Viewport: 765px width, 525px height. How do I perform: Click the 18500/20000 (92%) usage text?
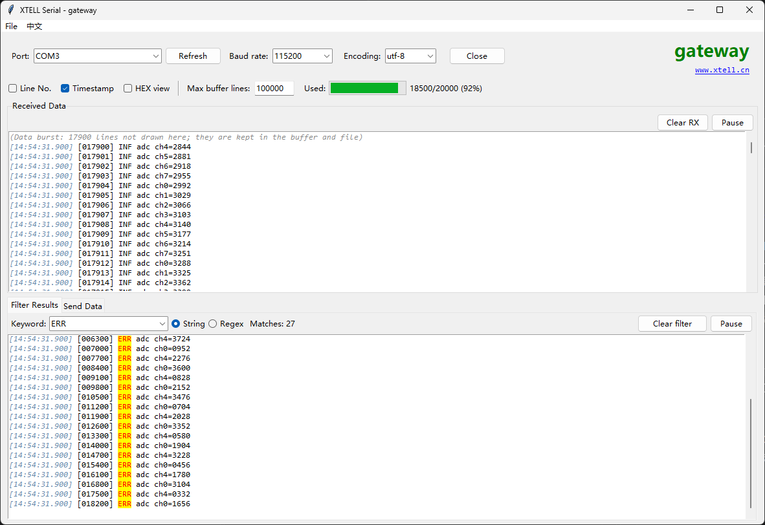tap(446, 88)
